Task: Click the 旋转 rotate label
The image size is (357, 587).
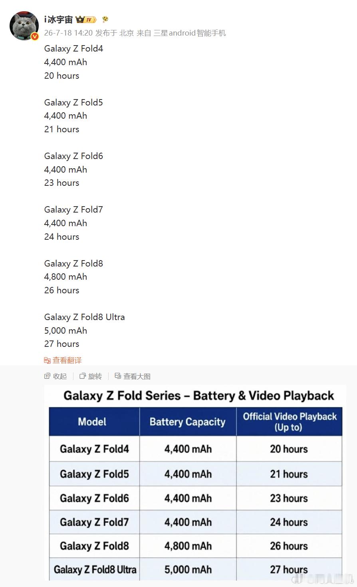Action: coord(95,376)
